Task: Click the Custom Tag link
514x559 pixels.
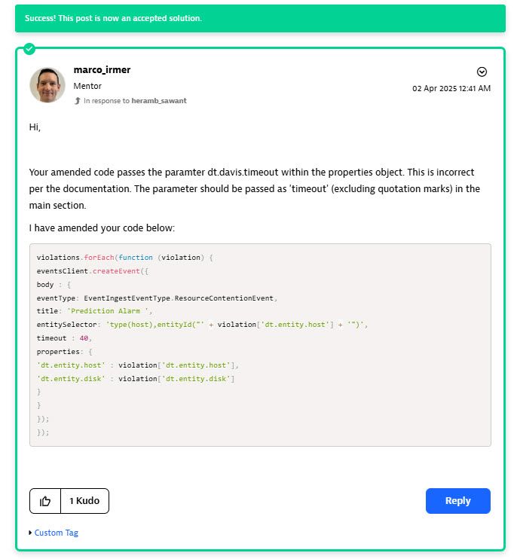Action: 56,533
